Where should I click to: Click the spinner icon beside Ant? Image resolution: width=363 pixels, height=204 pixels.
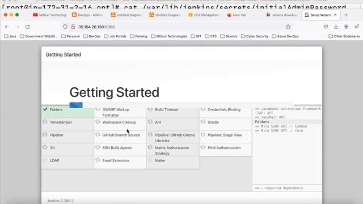coord(150,122)
